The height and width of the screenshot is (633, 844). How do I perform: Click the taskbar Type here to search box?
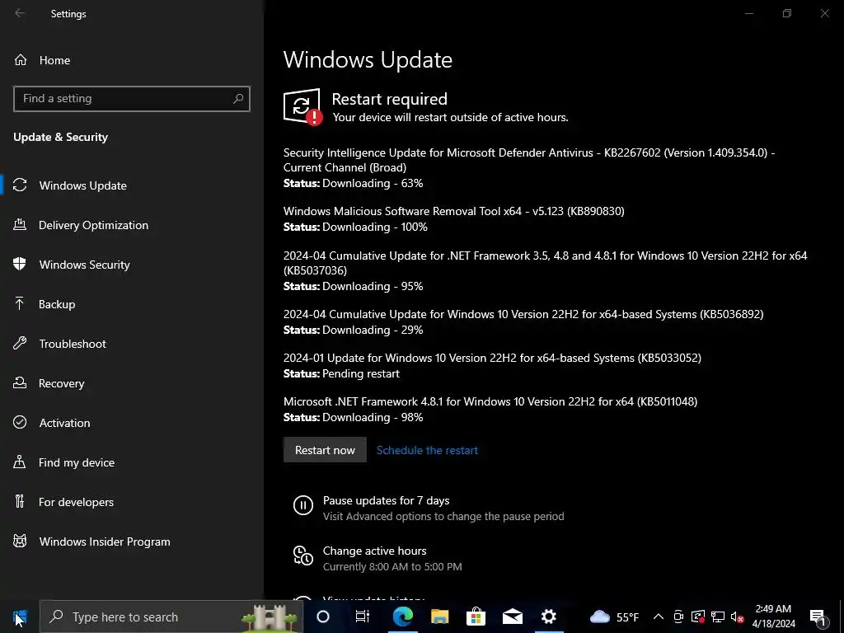[x=171, y=617]
